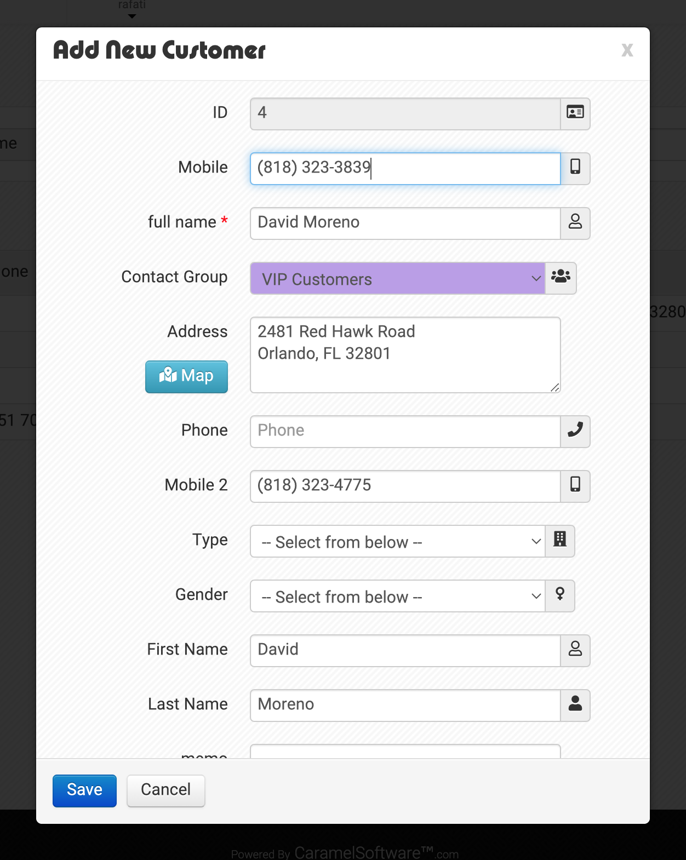The image size is (686, 860).
Task: Click the solid person icon beside Last Name
Action: coord(575,704)
